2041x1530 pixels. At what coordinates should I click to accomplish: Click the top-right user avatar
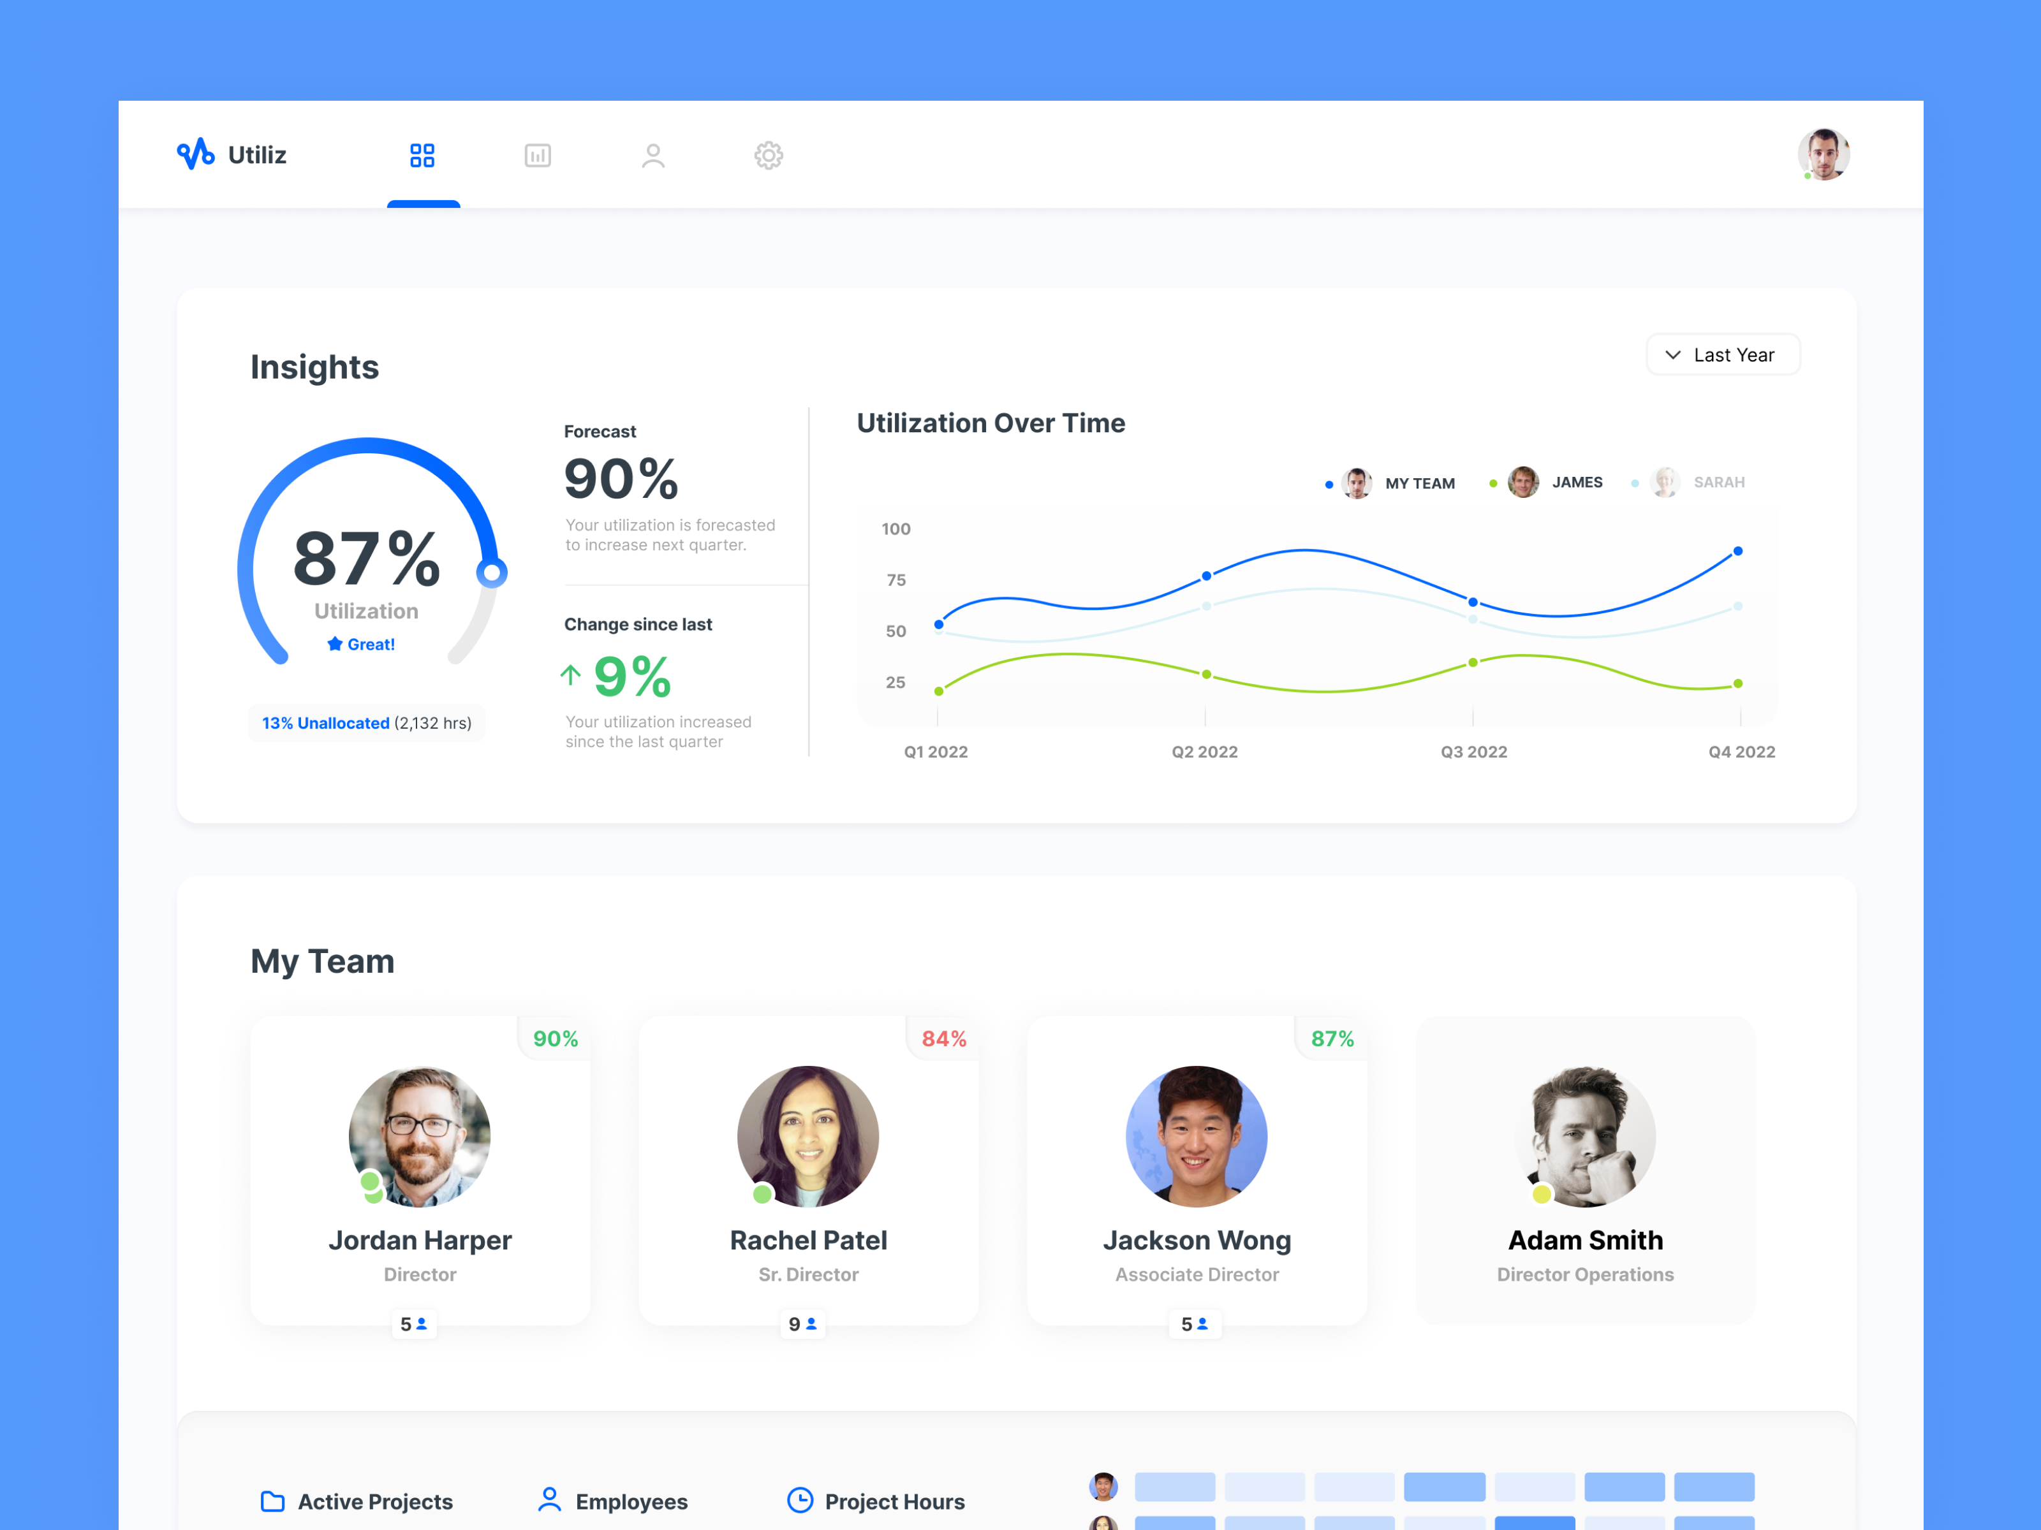1824,154
